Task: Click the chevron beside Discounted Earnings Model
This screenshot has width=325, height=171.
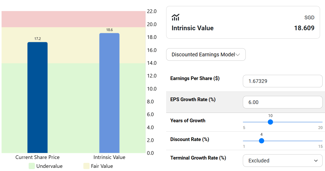Action: click(237, 54)
